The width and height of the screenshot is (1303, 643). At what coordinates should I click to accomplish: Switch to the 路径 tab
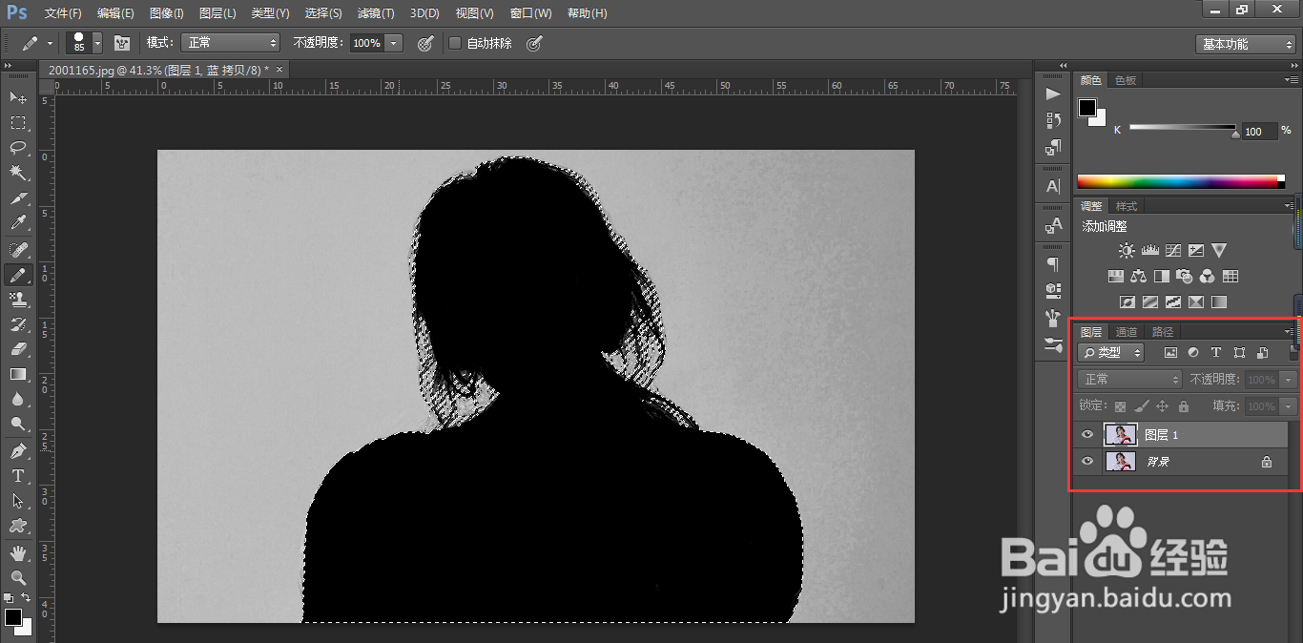coord(1163,332)
